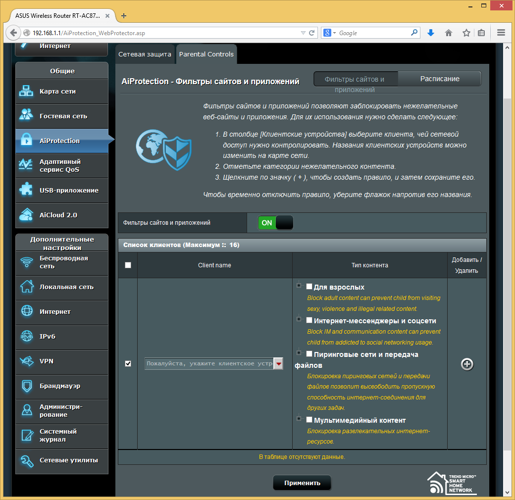Viewport: 515px width, 500px height.
Task: Expand Интернет-мессенджеры и соцсети subcategories
Action: pyautogui.click(x=299, y=319)
